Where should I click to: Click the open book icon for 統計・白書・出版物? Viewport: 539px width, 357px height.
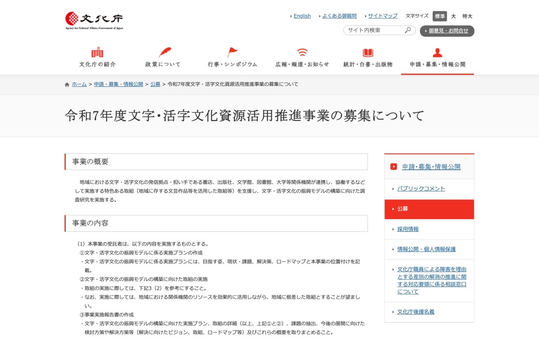pos(368,53)
